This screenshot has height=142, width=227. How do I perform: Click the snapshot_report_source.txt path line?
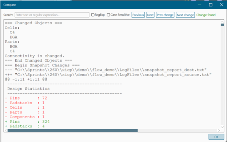point(108,75)
